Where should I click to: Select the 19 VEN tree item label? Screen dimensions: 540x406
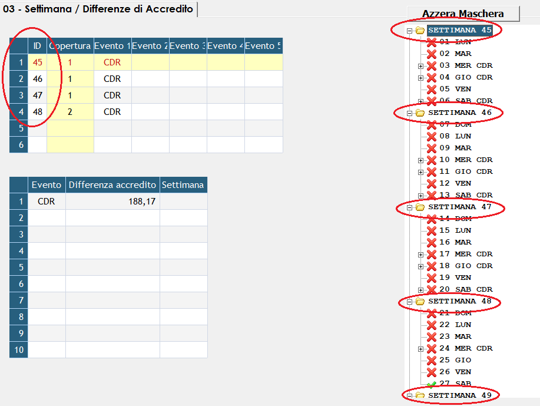coord(455,278)
